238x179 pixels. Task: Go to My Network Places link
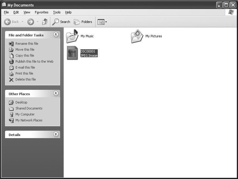tap(29, 120)
